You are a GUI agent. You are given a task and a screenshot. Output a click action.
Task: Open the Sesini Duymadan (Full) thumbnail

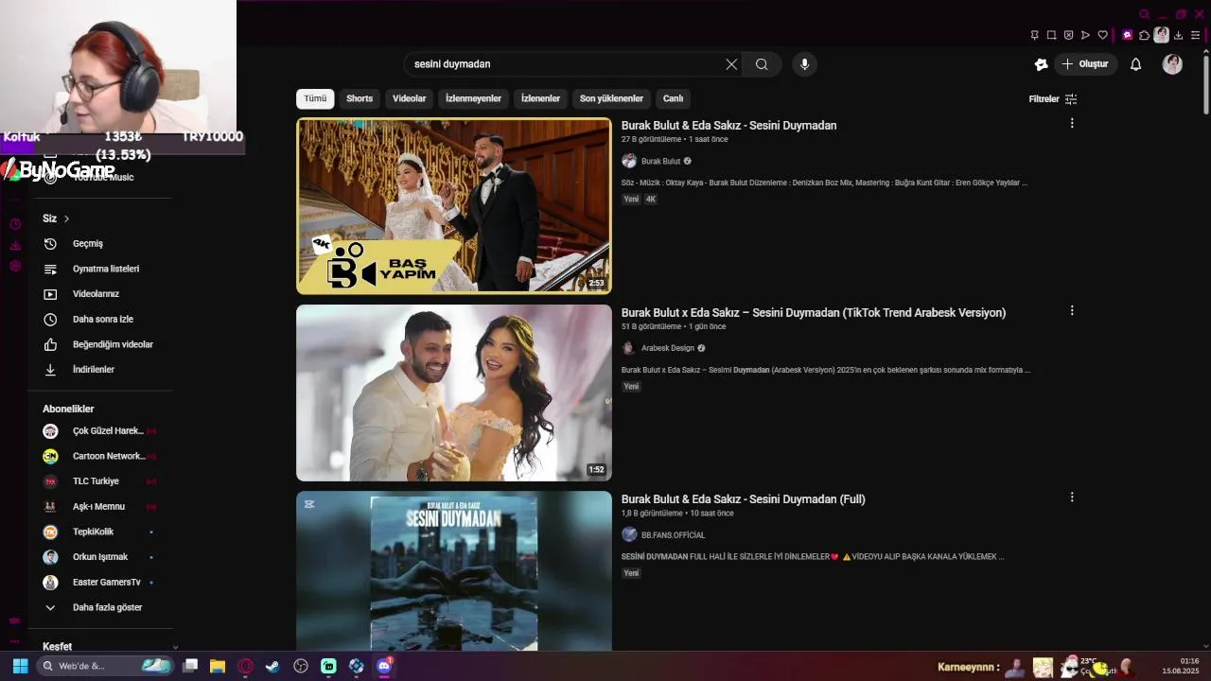454,570
